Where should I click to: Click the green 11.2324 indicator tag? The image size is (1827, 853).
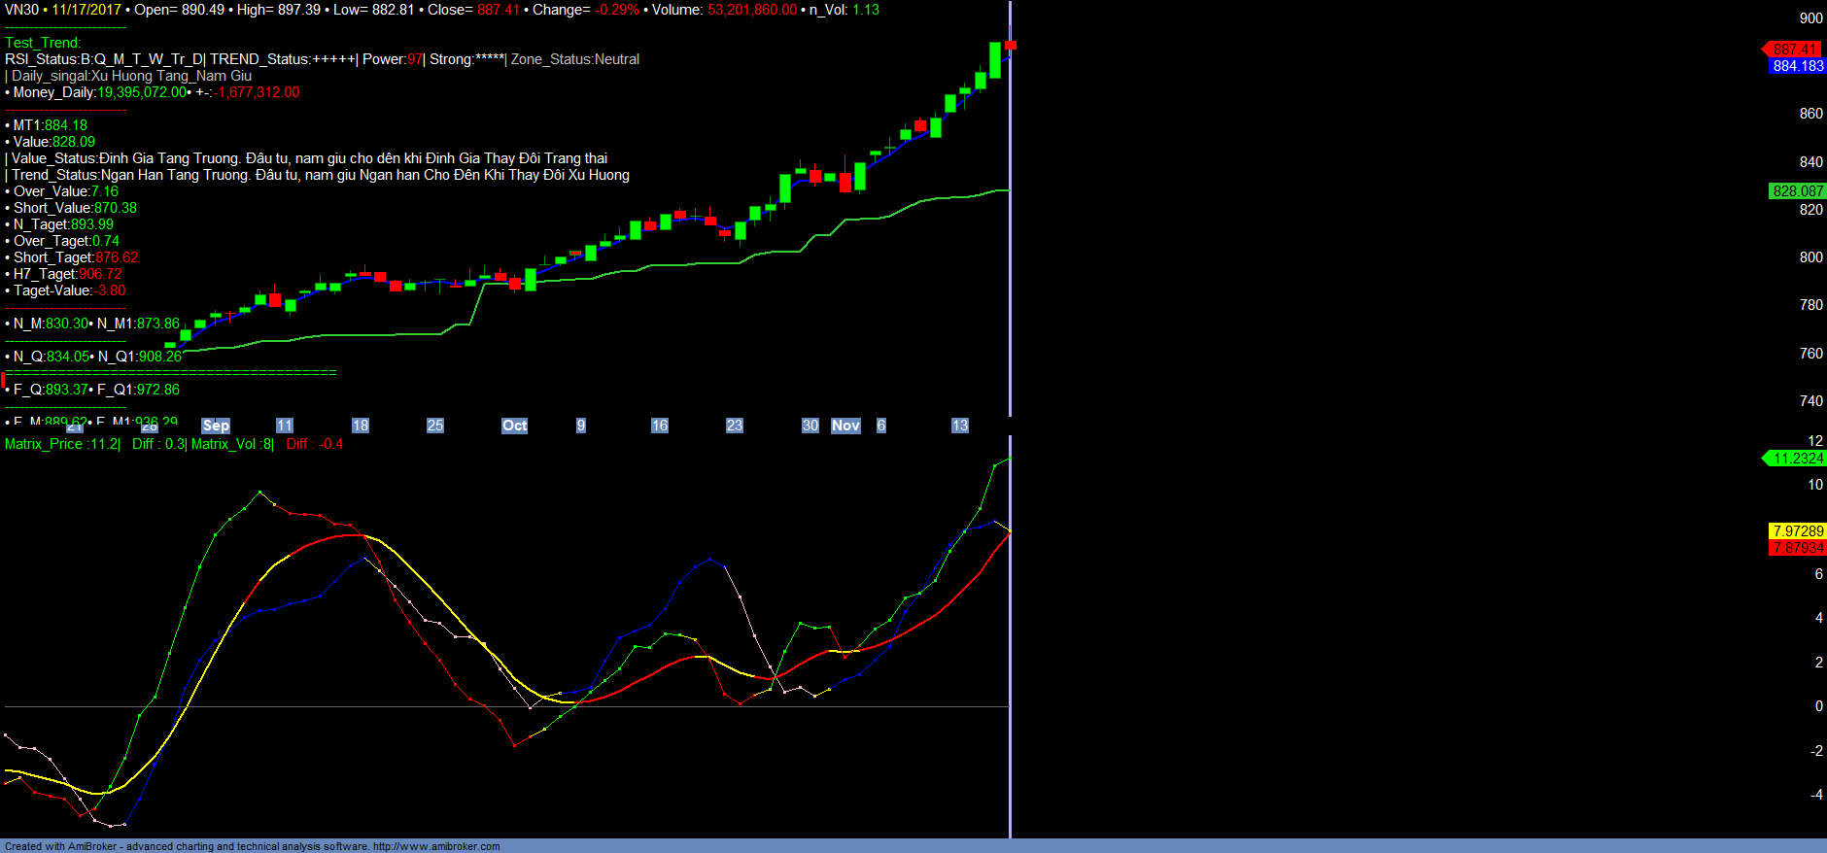tap(1797, 459)
